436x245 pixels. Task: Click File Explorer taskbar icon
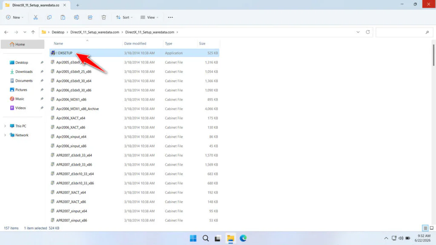[230, 238]
